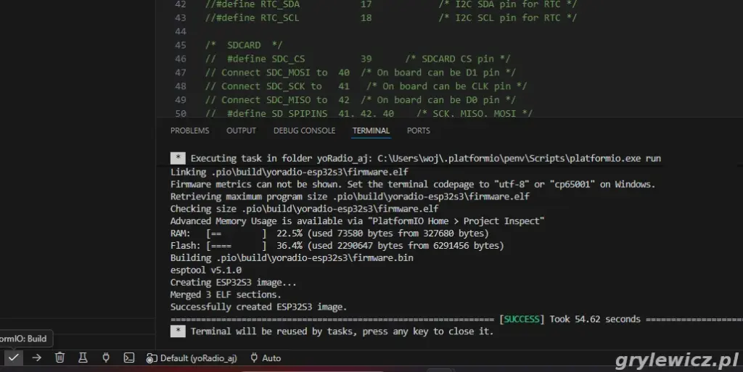This screenshot has height=372, width=743.
Task: Open new PlatformIO terminal from status bar
Action: coord(128,357)
